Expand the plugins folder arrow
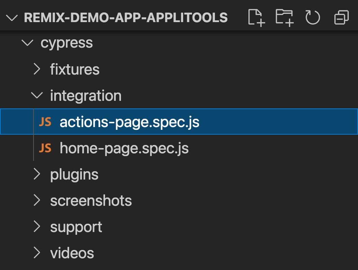358x270 pixels. pyautogui.click(x=37, y=174)
